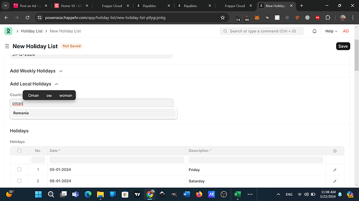This screenshot has height=201, width=359.
Task: Switch to the first Frappe Cloud tab
Action: tap(112, 6)
